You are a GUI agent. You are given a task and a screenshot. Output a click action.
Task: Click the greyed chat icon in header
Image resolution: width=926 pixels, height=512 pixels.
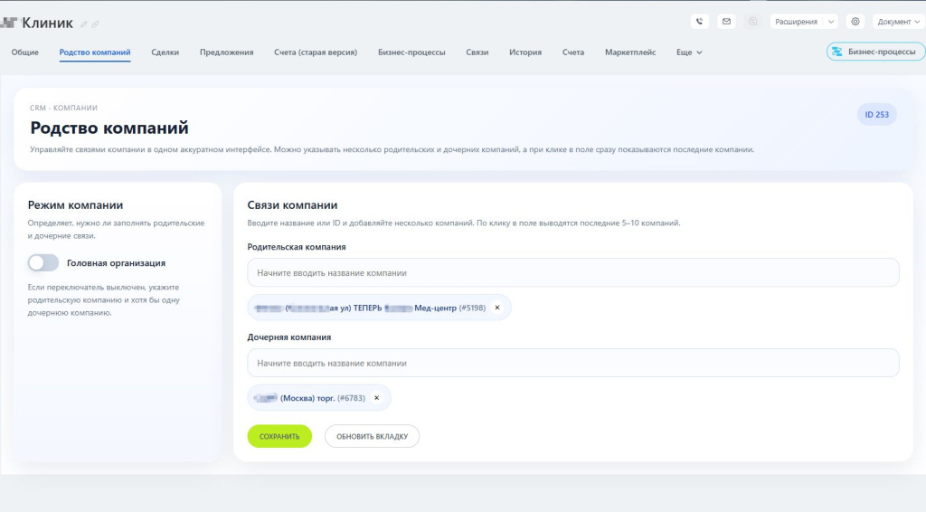pos(753,22)
